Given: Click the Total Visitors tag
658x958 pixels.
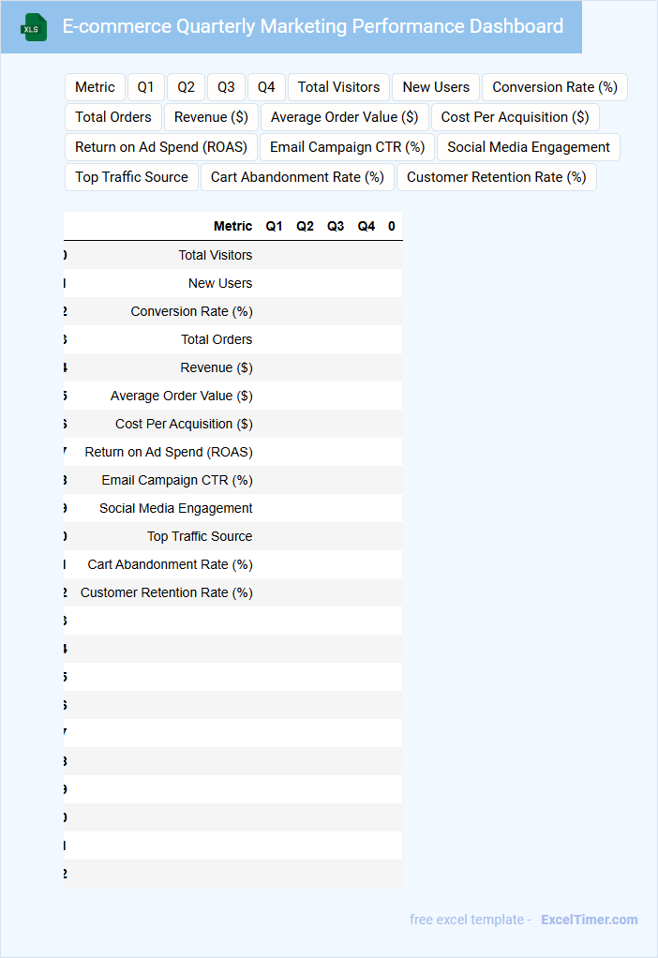Looking at the screenshot, I should pyautogui.click(x=339, y=87).
